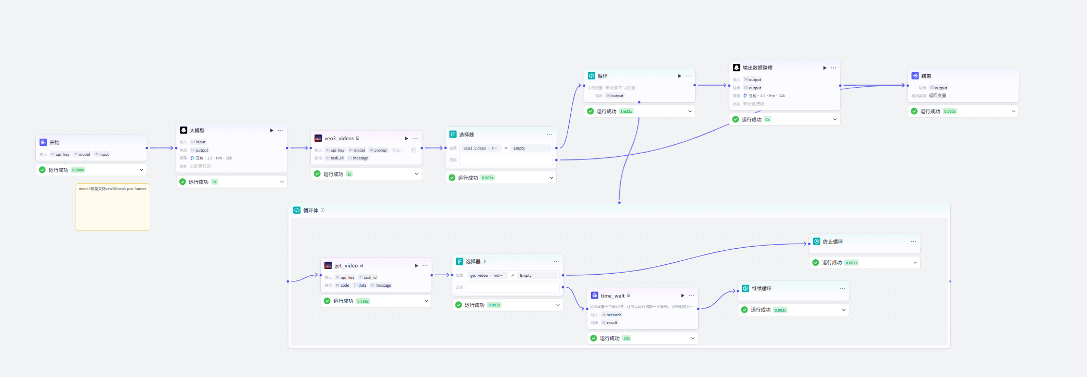The width and height of the screenshot is (1087, 377).
Task: Expand the 开始 node run result
Action: (x=141, y=170)
